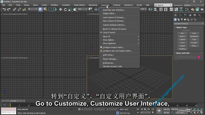Click the 0 / 100 time slider
This screenshot has height=115, width=205.
pyautogui.click(x=13, y=101)
